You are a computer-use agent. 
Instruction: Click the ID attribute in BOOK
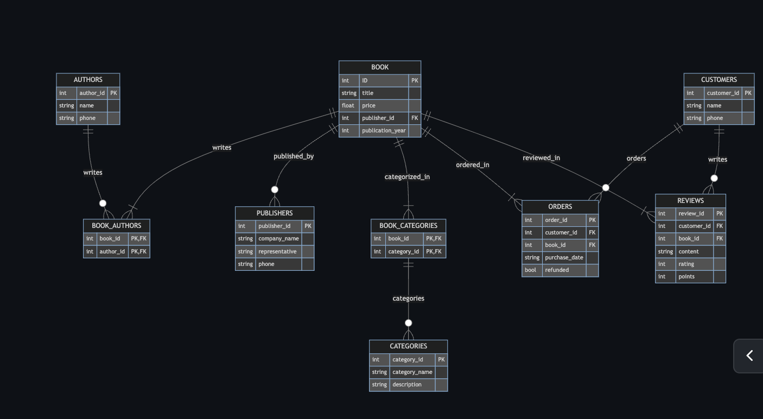(x=384, y=81)
